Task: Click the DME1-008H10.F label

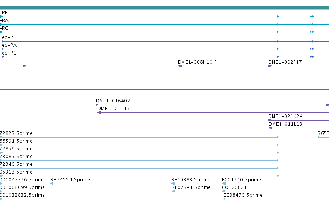Action: [x=197, y=62]
